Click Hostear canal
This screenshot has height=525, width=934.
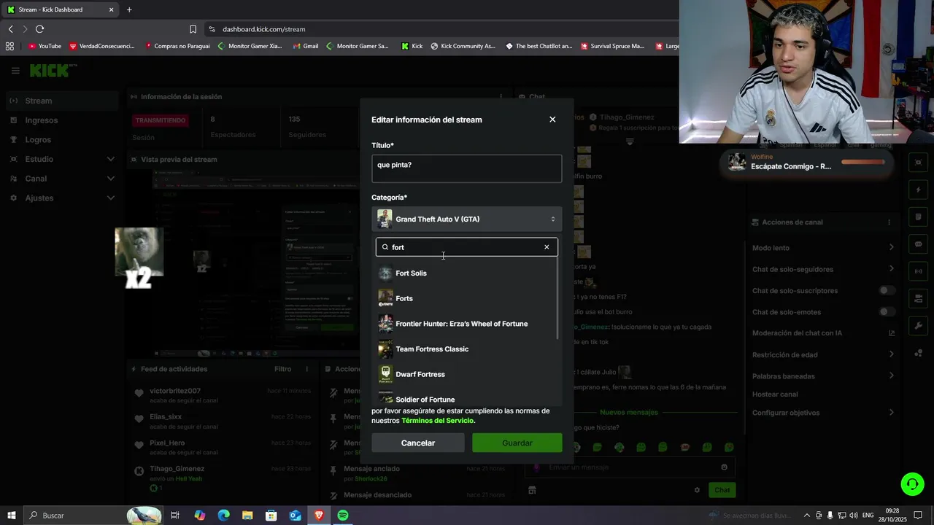(x=775, y=394)
